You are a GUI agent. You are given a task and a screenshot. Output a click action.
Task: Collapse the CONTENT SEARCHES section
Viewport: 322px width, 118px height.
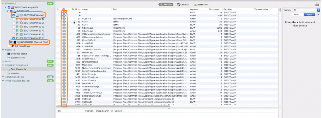click(3, 65)
